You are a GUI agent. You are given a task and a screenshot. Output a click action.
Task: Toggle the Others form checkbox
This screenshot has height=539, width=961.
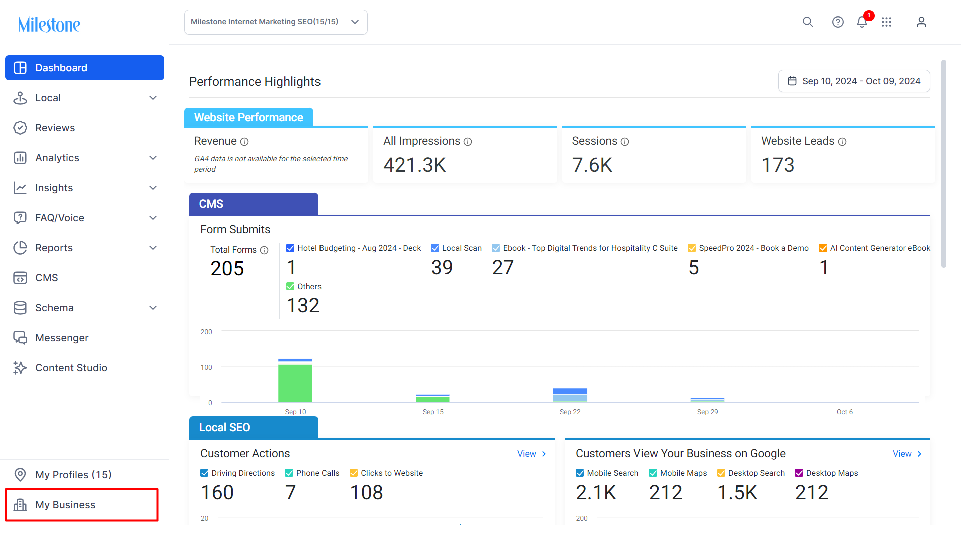coord(290,286)
